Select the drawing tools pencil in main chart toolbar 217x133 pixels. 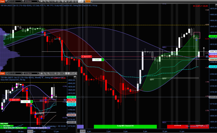(45, 1)
